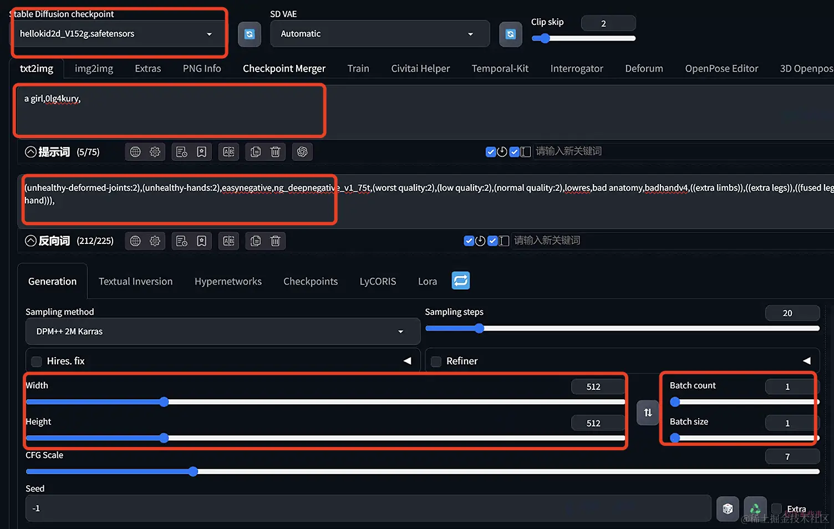
Task: Select the Textual Inversion tab
Action: (x=135, y=282)
